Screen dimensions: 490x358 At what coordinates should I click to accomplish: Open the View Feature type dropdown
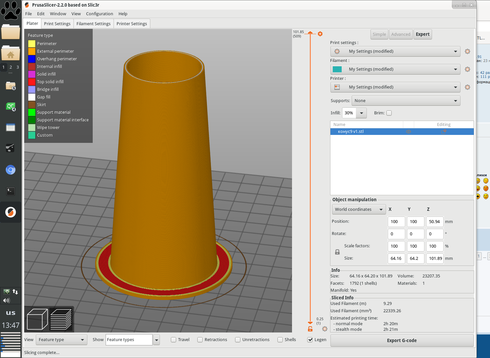(x=61, y=340)
